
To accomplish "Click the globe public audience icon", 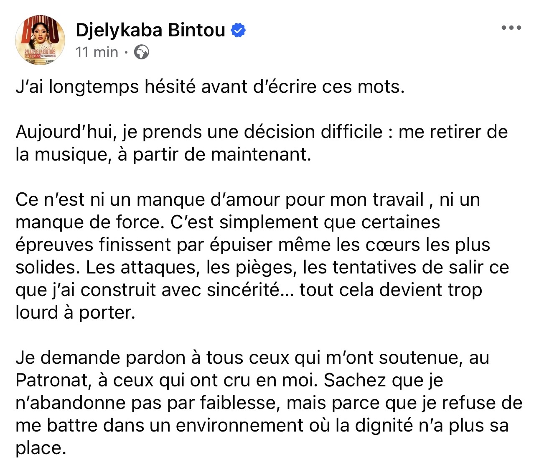I will [x=141, y=52].
